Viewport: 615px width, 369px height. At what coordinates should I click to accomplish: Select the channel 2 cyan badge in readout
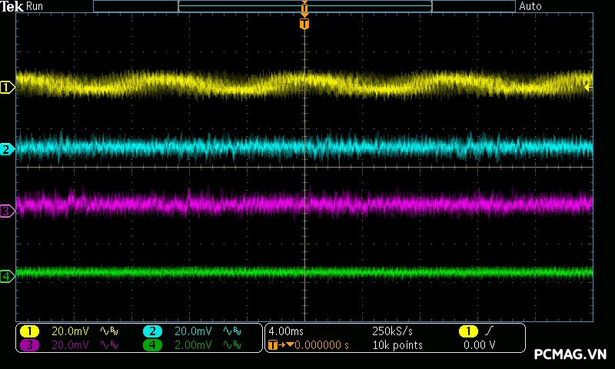[x=152, y=331]
